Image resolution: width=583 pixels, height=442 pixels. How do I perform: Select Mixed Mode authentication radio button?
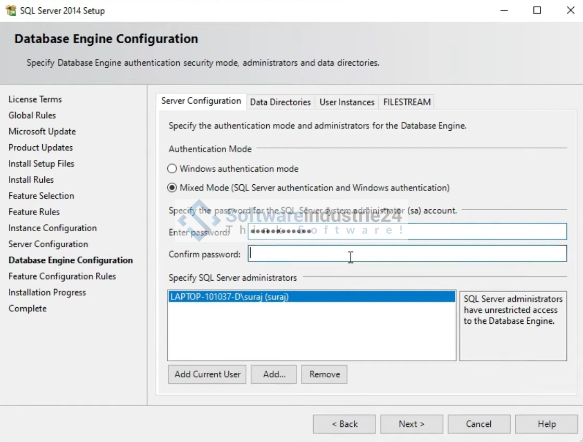(x=172, y=187)
